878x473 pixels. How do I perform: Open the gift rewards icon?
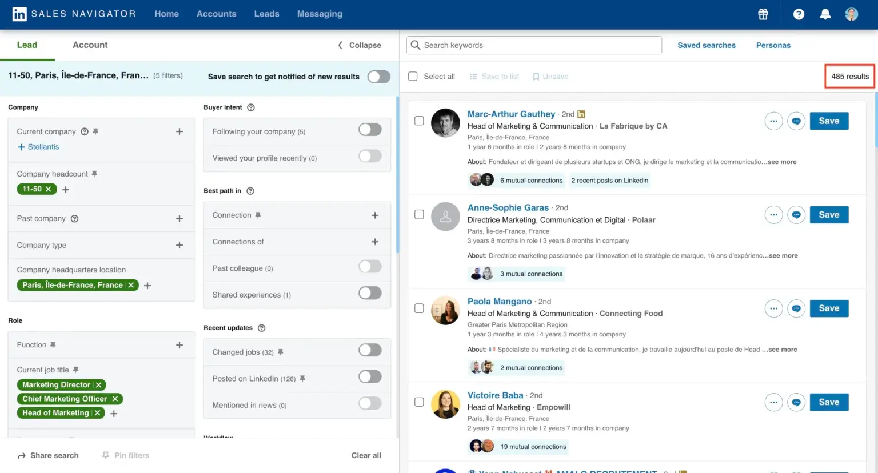pos(763,14)
